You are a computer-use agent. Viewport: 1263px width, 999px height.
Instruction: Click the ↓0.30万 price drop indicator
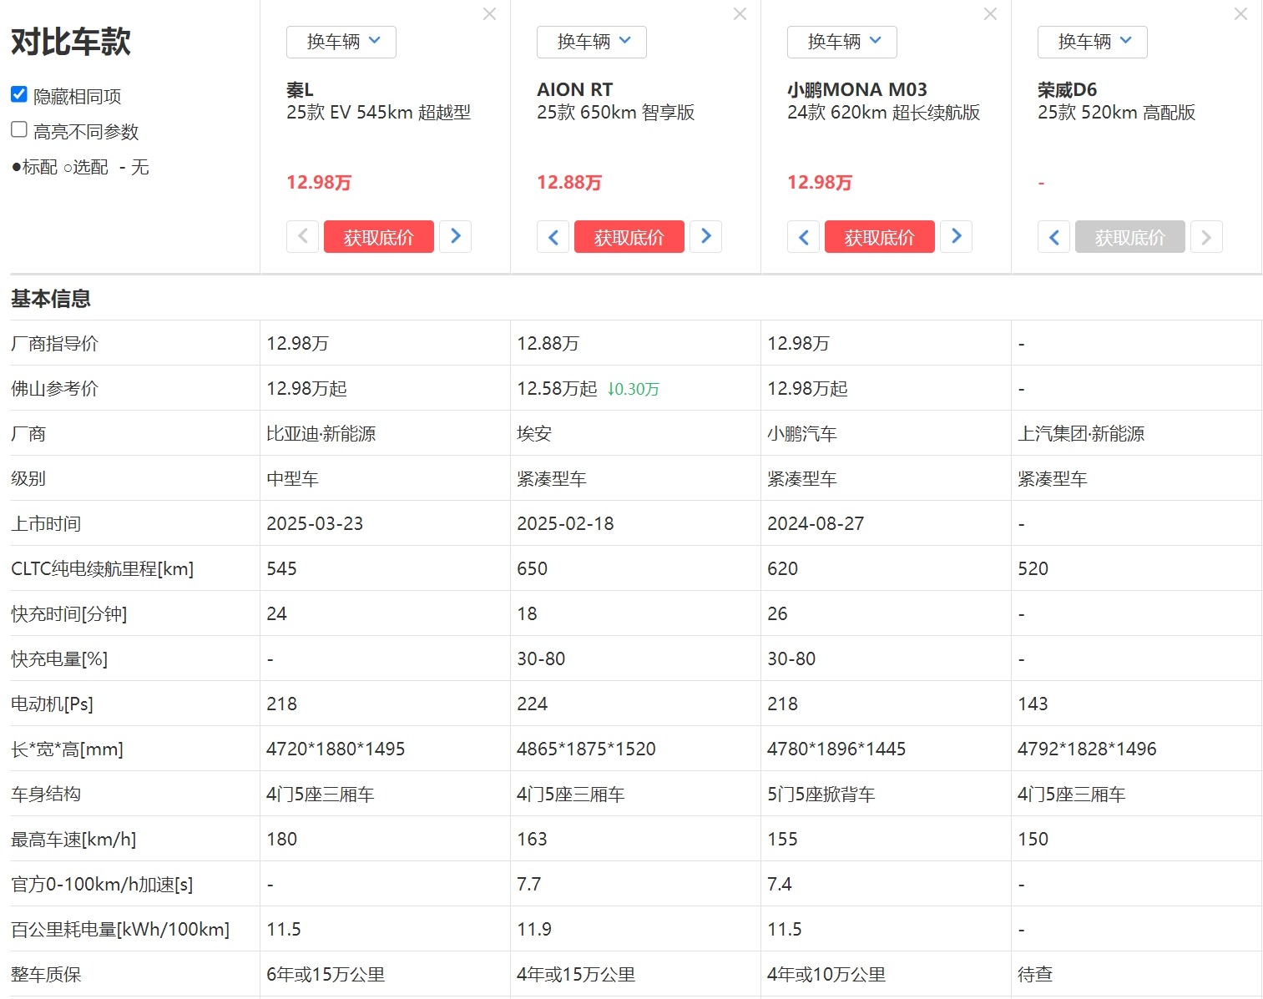tap(634, 389)
